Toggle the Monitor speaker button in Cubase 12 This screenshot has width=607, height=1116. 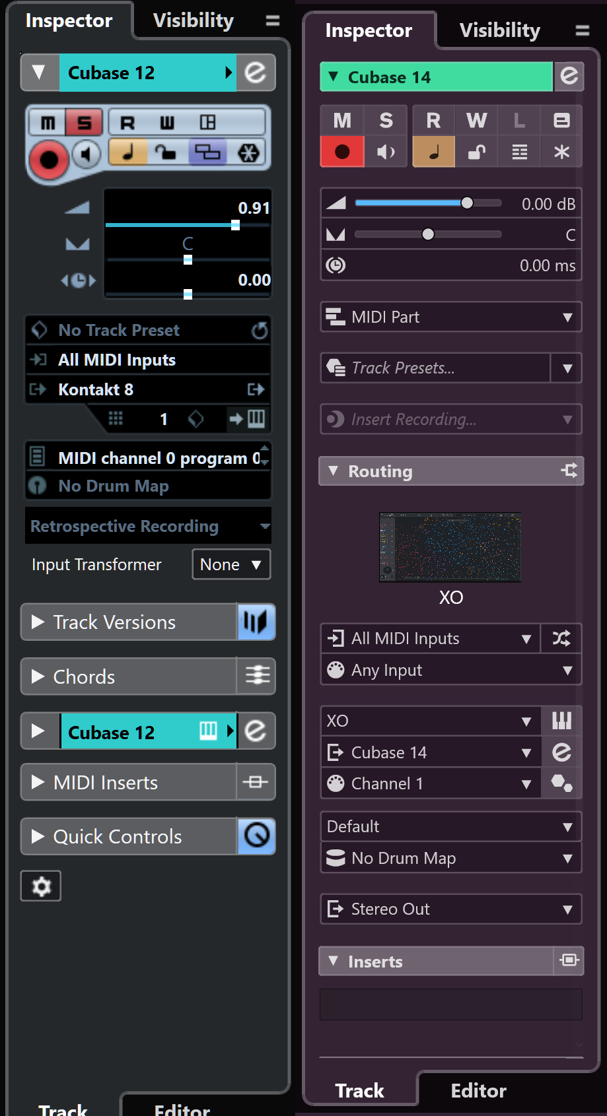click(85, 156)
